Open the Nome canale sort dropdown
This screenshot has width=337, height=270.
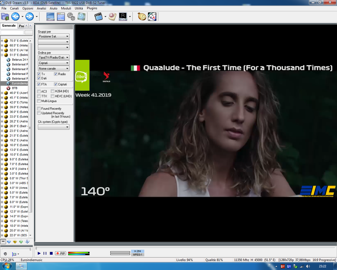(54, 69)
